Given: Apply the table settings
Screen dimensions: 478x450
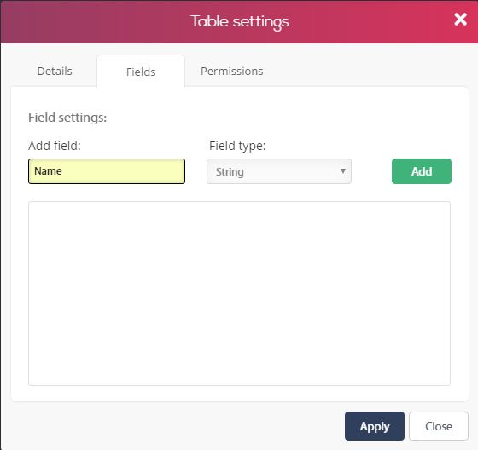Looking at the screenshot, I should [x=375, y=426].
